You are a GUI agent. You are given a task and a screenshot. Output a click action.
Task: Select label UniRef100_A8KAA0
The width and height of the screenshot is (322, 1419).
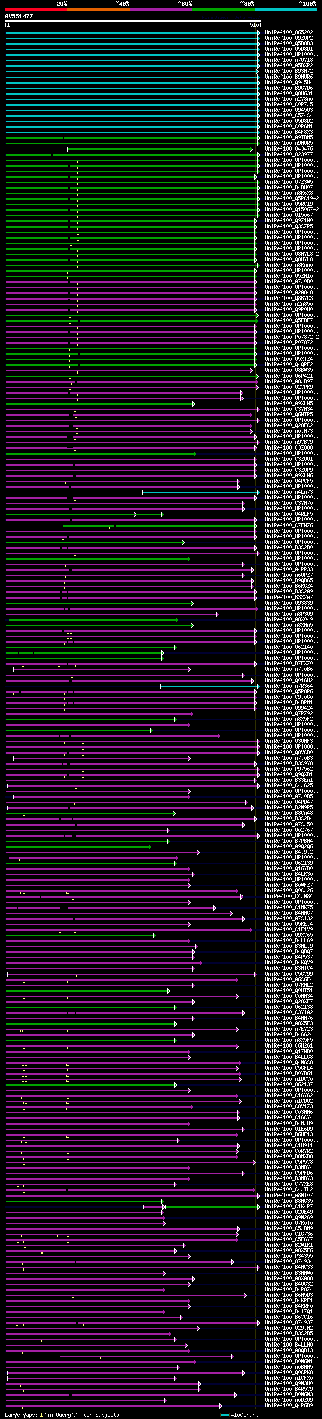click(x=288, y=265)
